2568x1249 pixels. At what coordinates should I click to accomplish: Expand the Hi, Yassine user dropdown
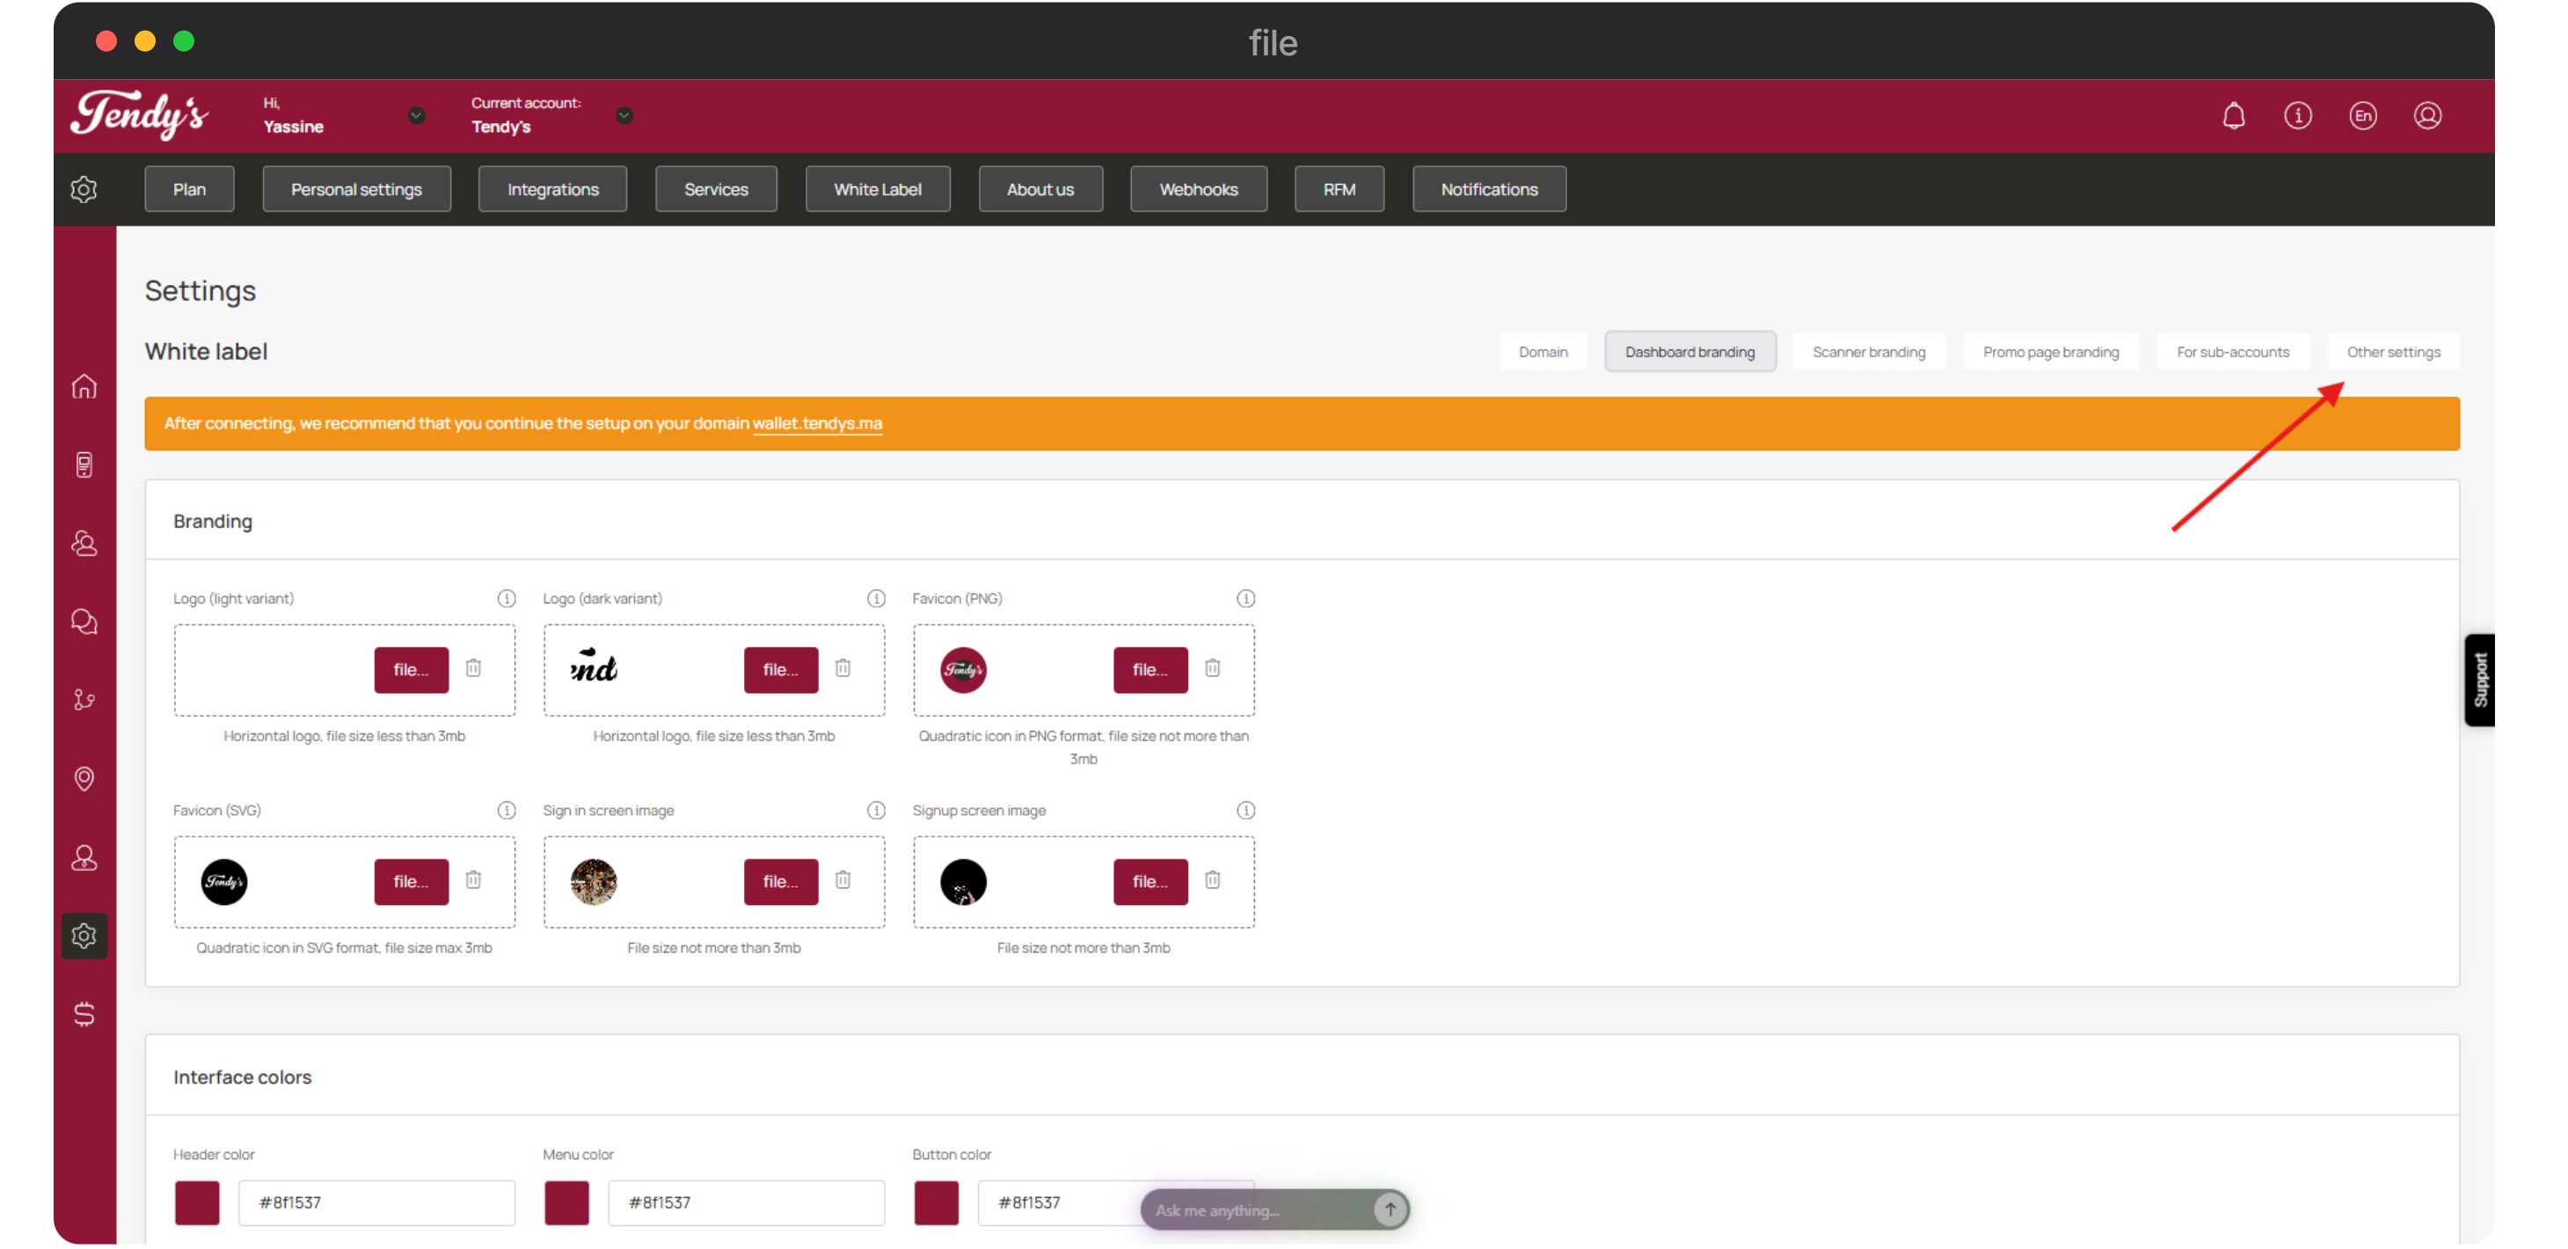pos(417,115)
